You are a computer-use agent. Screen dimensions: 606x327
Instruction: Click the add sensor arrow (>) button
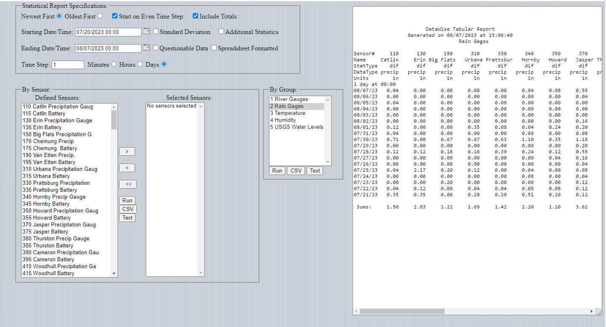127,152
